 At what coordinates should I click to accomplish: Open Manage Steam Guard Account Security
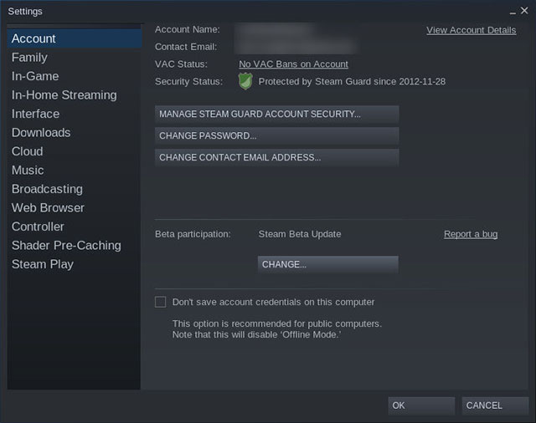(277, 114)
